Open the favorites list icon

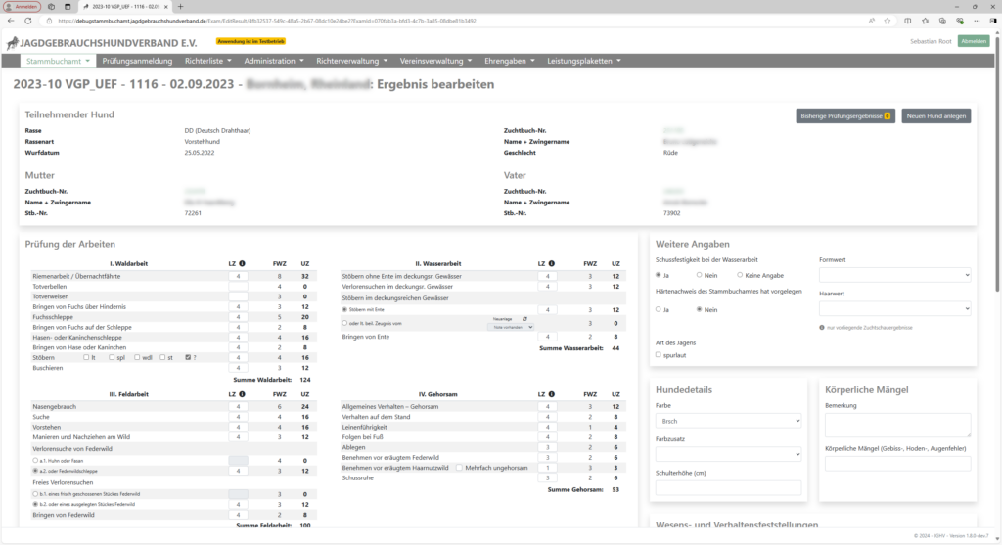tap(925, 21)
